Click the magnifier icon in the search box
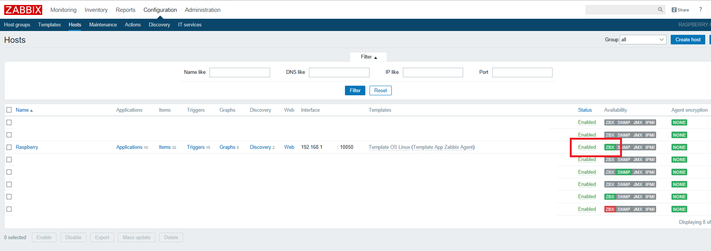The height and width of the screenshot is (251, 711). pos(660,10)
